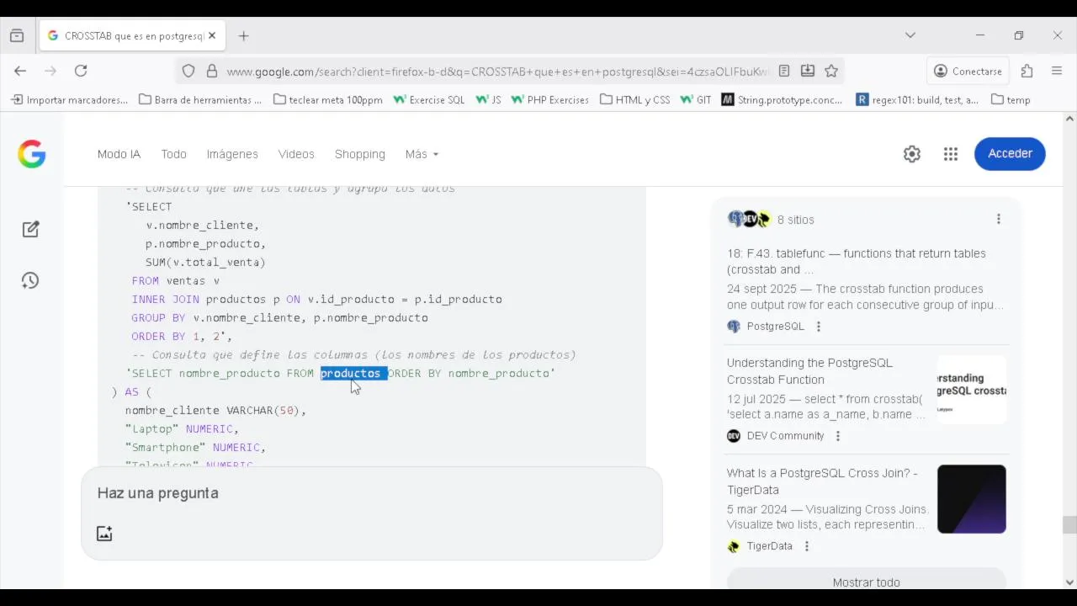The width and height of the screenshot is (1077, 606).
Task: Open Exercise SQL bookmark
Action: coord(429,99)
